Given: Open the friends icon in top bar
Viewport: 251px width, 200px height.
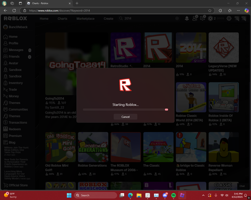Looking at the screenshot, I should pos(195,18).
